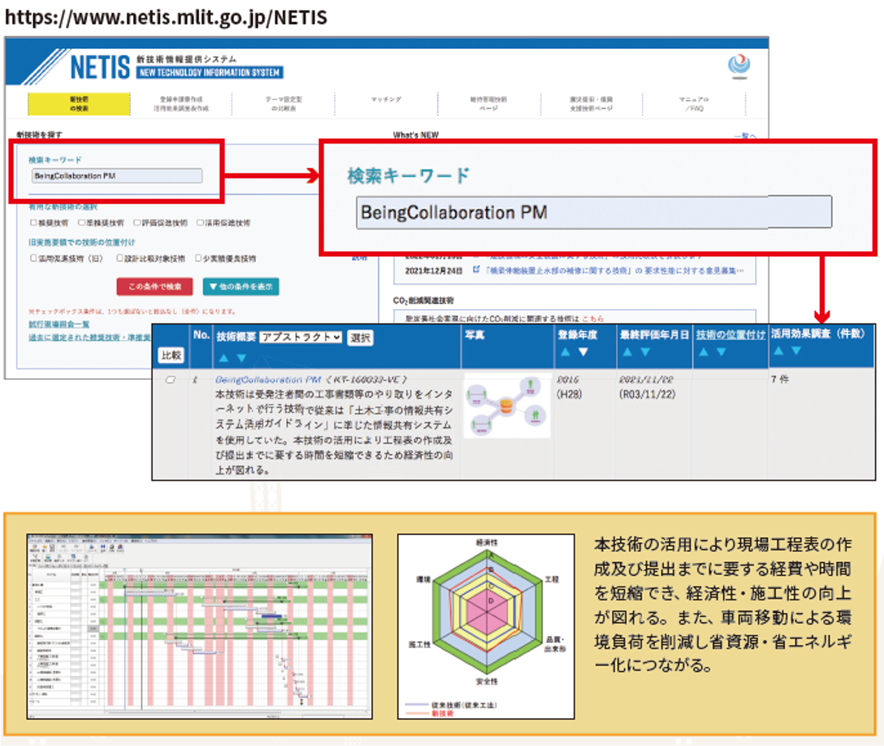The height and width of the screenshot is (746, 884).
Task: Sort 活用効果調査 column ascending
Action: point(778,350)
